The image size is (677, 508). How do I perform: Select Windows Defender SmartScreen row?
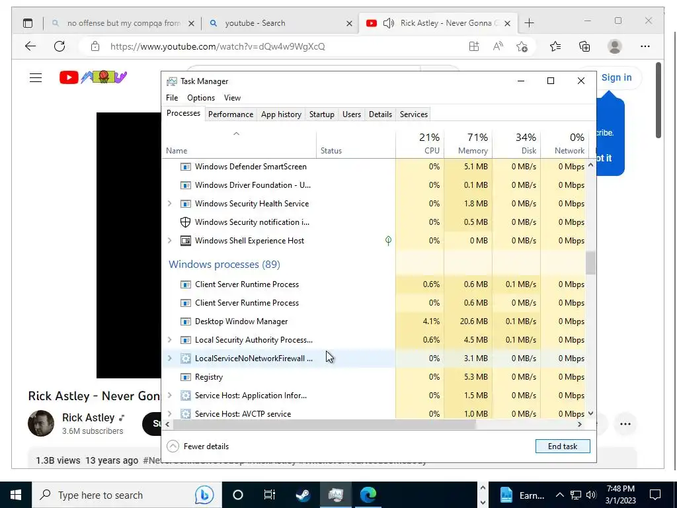pos(374,166)
